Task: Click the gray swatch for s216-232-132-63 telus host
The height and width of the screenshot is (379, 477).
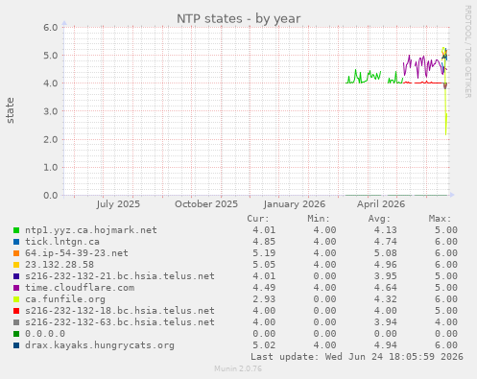Action: [x=16, y=322]
